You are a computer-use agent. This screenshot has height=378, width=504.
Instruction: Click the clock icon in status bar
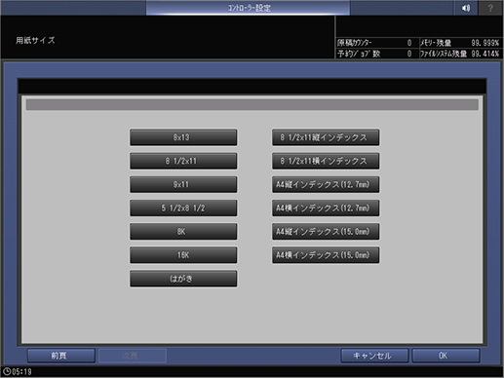7,371
